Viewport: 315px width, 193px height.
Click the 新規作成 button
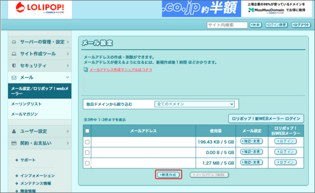(x=168, y=175)
